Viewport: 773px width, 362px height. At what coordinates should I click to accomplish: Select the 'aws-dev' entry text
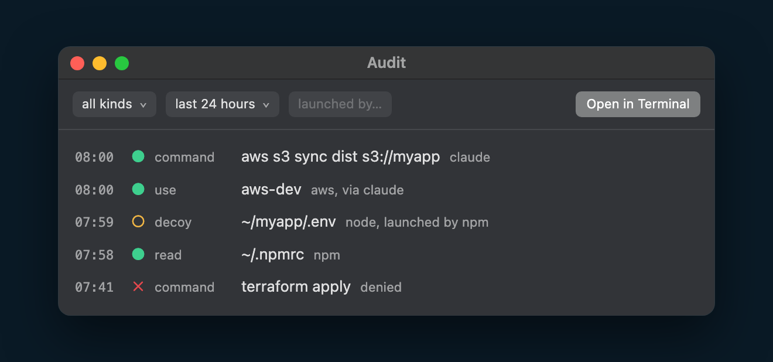click(x=271, y=190)
